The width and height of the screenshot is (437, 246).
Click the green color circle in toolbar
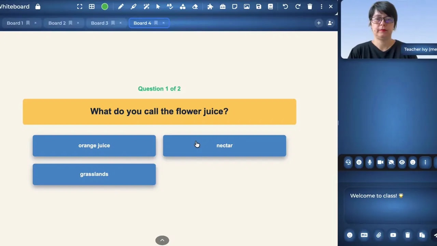click(x=105, y=6)
